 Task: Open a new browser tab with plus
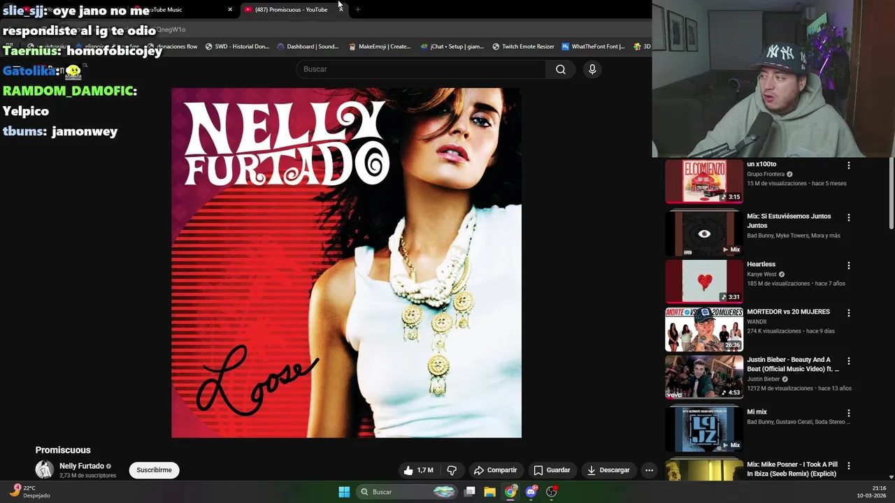[358, 9]
